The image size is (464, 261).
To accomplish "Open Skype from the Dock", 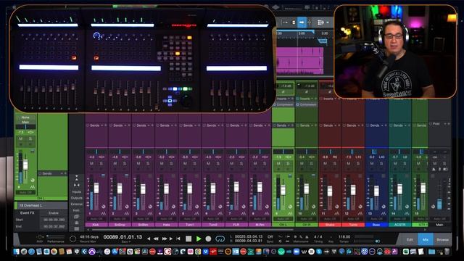I will 319,252.
